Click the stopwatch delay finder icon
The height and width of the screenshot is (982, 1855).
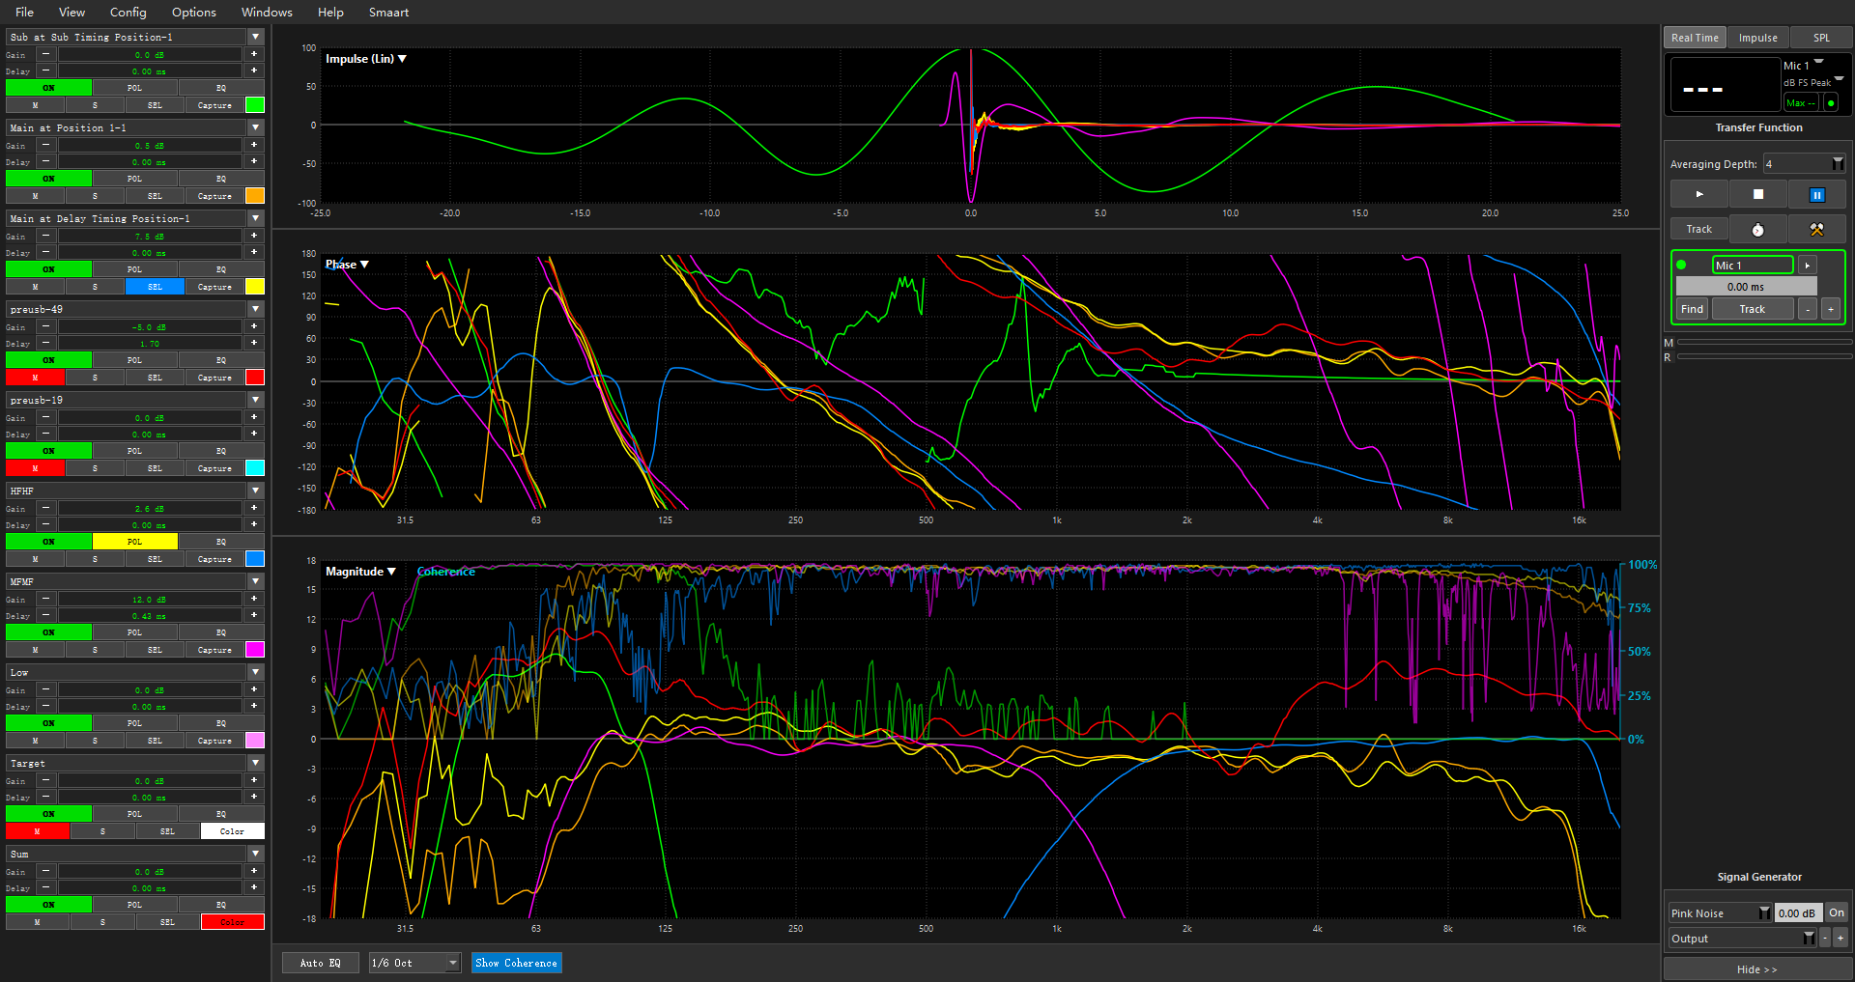pos(1757,230)
